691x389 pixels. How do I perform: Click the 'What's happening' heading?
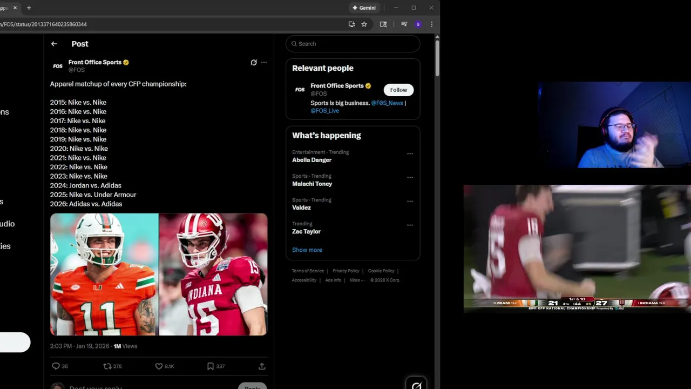click(x=327, y=136)
